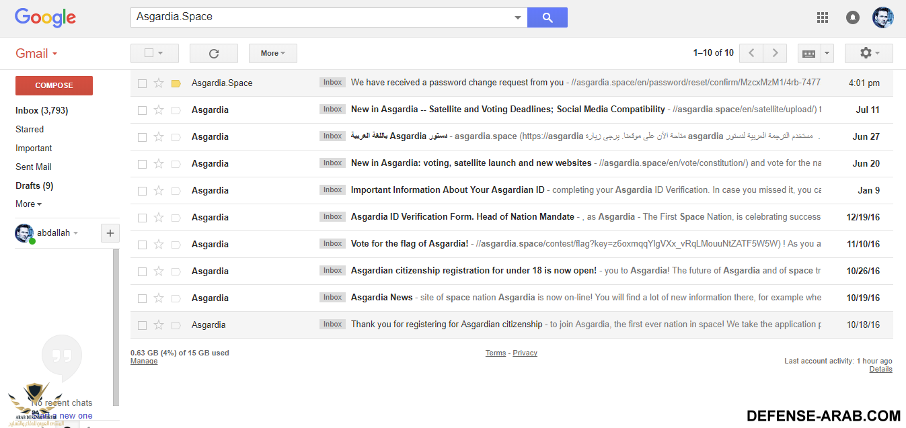Click the Manage storage link

click(x=144, y=361)
